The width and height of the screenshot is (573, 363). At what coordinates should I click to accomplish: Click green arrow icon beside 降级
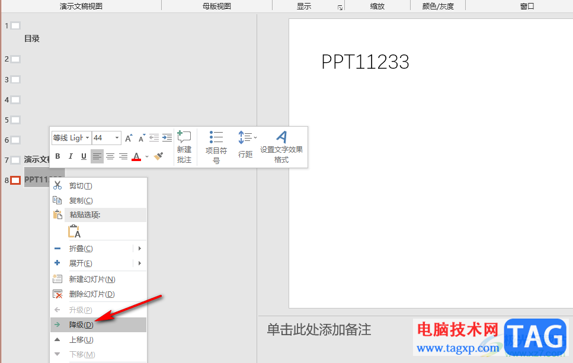click(x=57, y=325)
